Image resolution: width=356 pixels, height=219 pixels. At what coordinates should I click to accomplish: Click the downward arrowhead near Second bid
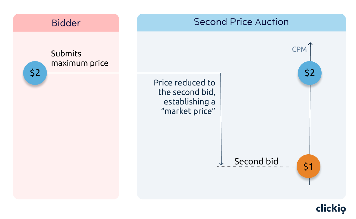tap(221, 163)
